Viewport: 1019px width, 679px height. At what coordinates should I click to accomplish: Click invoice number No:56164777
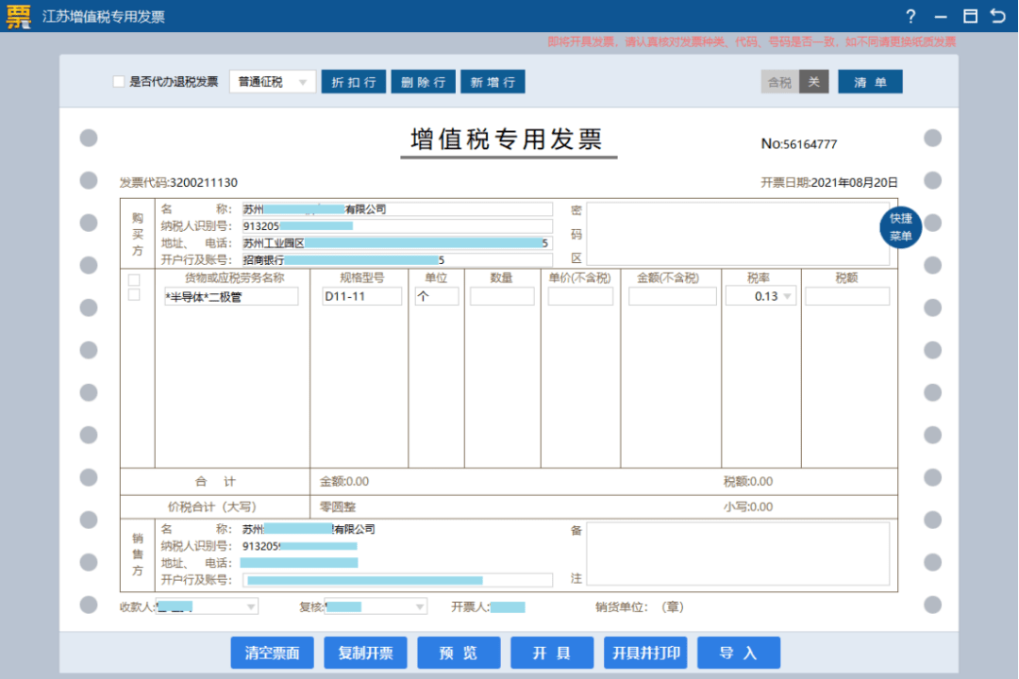(799, 143)
